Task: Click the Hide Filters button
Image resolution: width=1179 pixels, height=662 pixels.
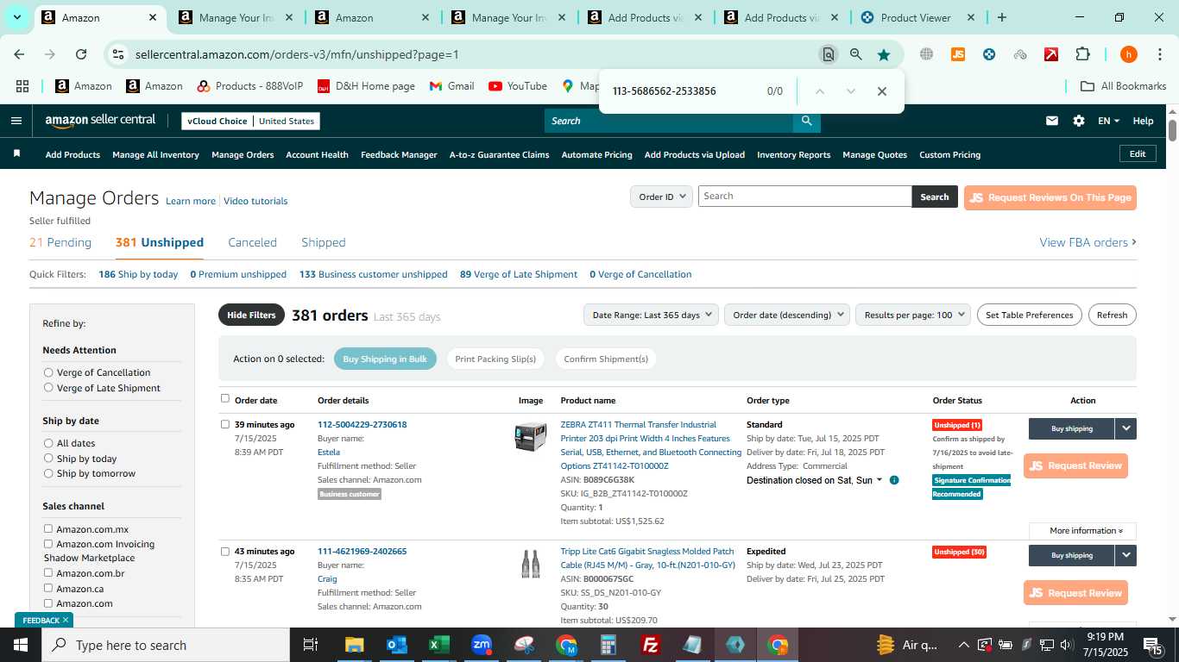Action: coord(251,315)
